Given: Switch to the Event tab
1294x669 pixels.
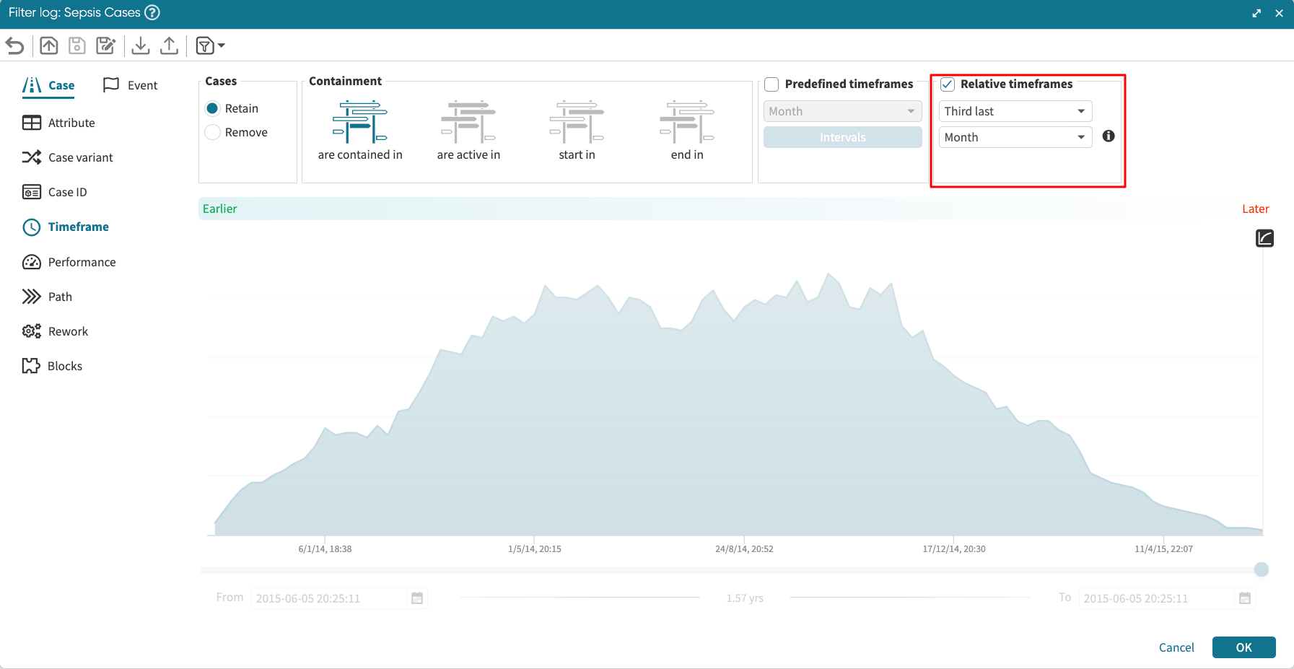Looking at the screenshot, I should 131,85.
